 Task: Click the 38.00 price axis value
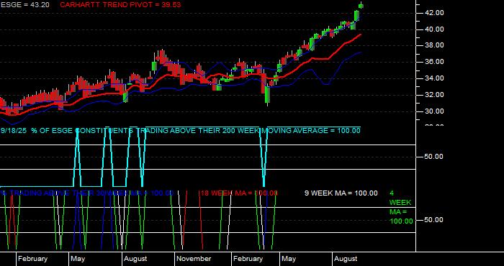coord(434,45)
